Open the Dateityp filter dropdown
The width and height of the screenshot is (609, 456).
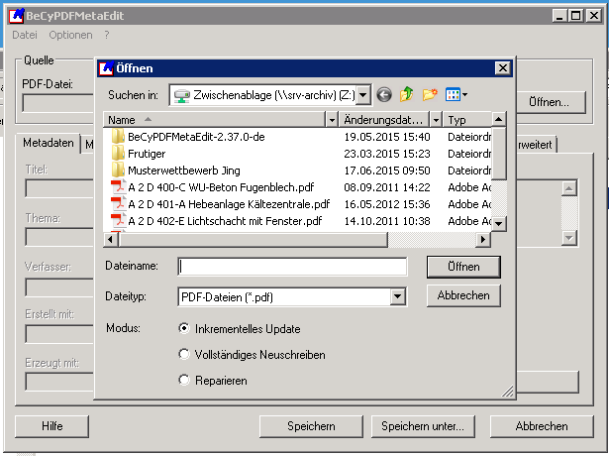[x=398, y=296]
